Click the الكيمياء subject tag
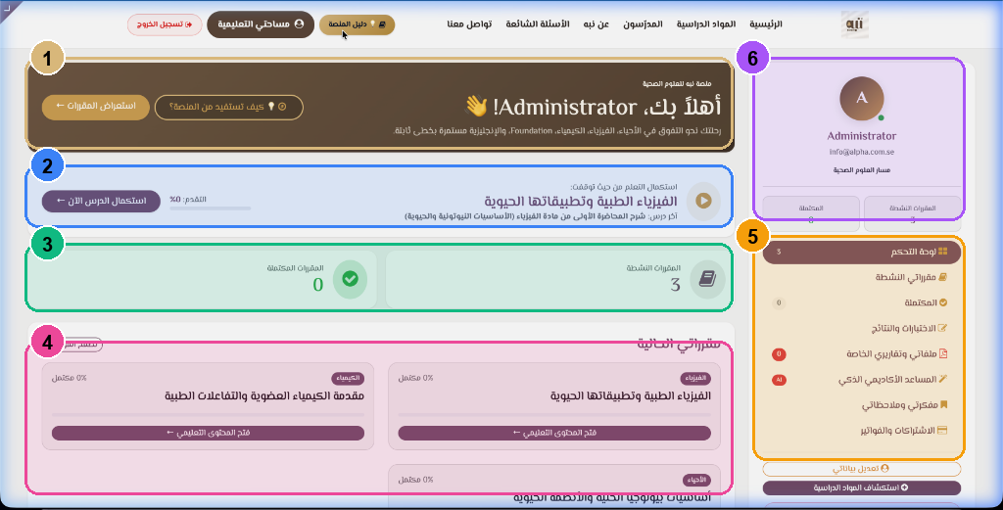The image size is (1003, 510). click(348, 379)
